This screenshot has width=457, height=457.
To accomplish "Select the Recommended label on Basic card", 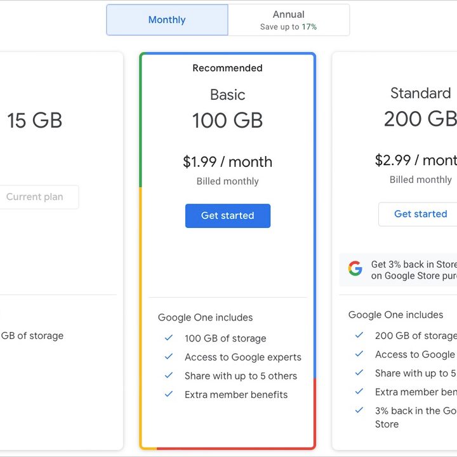I will (x=228, y=68).
